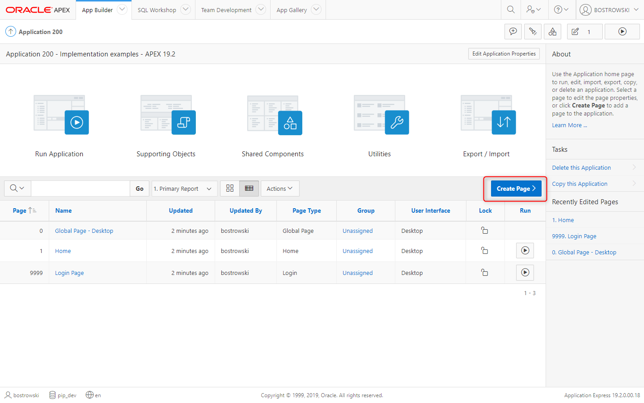644x403 pixels.
Task: Open the Supporting Objects large icon
Action: [x=168, y=115]
